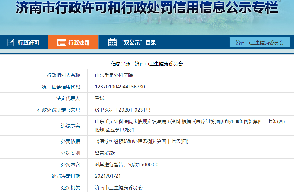The width and height of the screenshot is (294, 192).
Task: Click the 处罚机关 label
Action: (71, 188)
